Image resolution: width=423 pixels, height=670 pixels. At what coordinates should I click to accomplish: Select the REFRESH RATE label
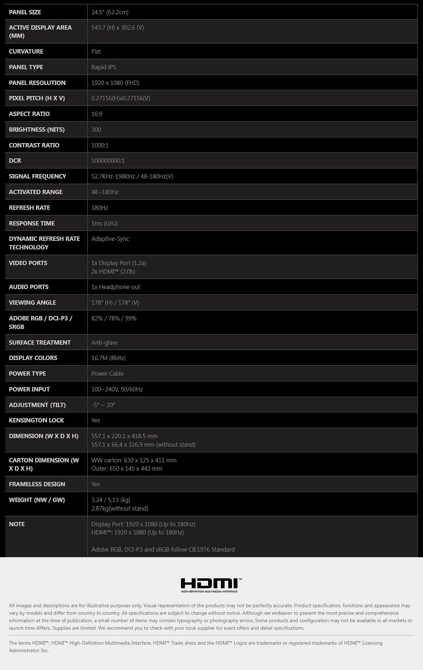pos(29,208)
